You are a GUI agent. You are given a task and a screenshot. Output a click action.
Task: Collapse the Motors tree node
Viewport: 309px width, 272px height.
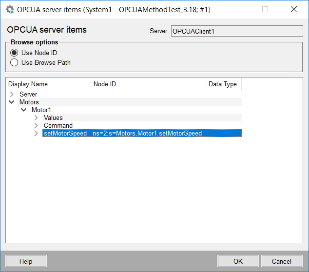pos(11,102)
